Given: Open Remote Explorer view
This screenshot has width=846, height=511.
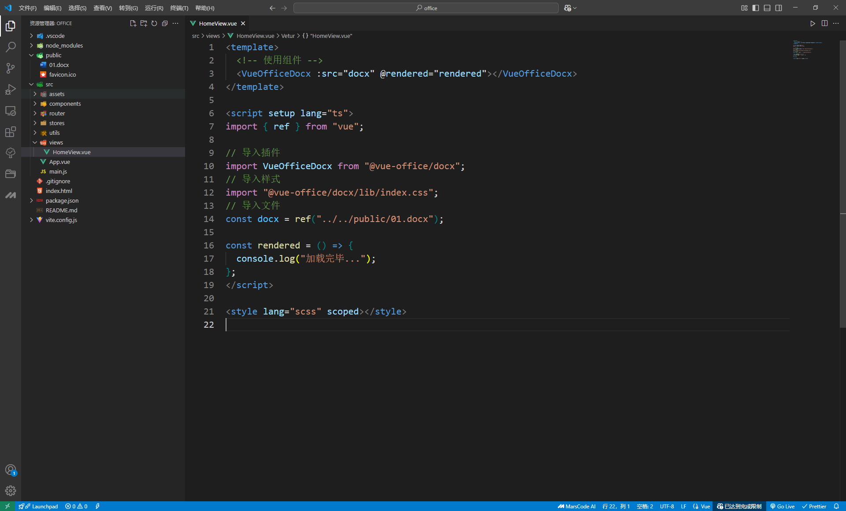Looking at the screenshot, I should [x=11, y=111].
